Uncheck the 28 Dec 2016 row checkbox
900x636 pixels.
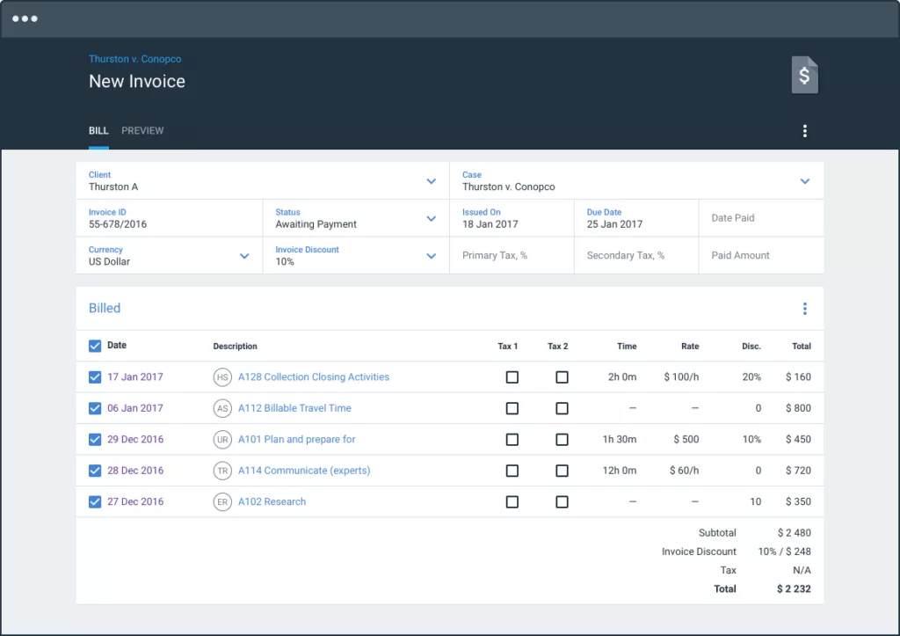(x=95, y=471)
